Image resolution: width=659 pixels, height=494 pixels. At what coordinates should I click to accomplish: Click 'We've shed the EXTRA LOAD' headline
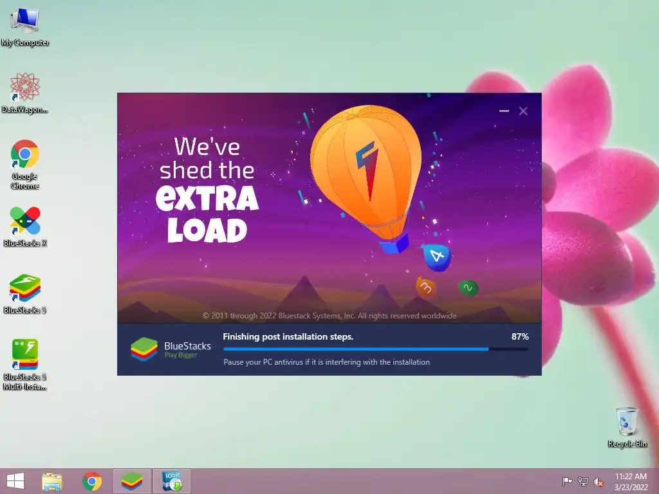click(207, 190)
